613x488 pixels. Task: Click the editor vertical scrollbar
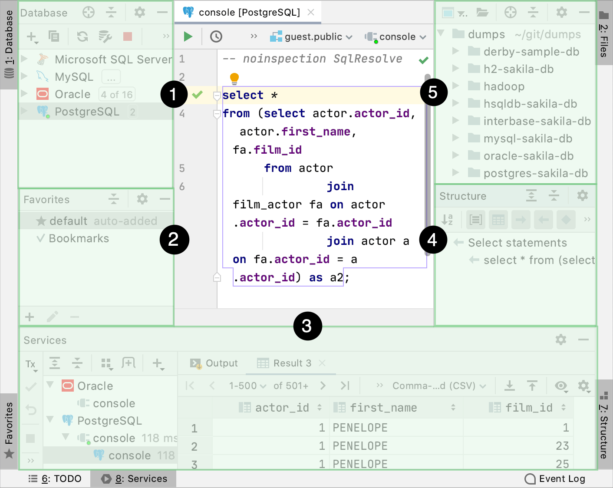pos(428,165)
